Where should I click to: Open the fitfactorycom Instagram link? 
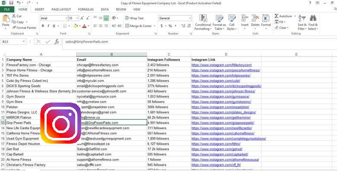tap(222, 65)
